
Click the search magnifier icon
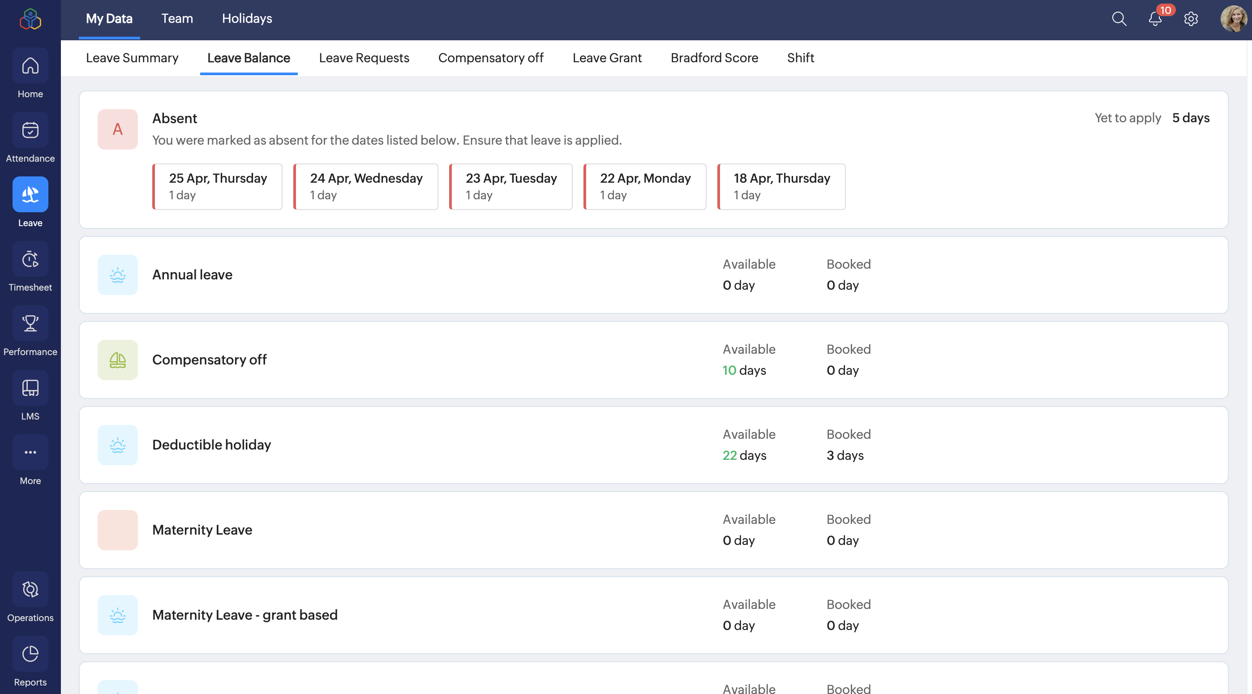click(1119, 19)
